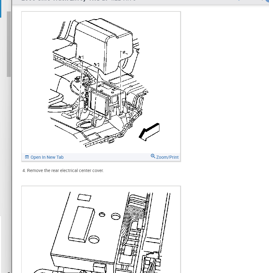
Task: Click the open-in-new-tab icon below the diagram
Action: pos(27,157)
